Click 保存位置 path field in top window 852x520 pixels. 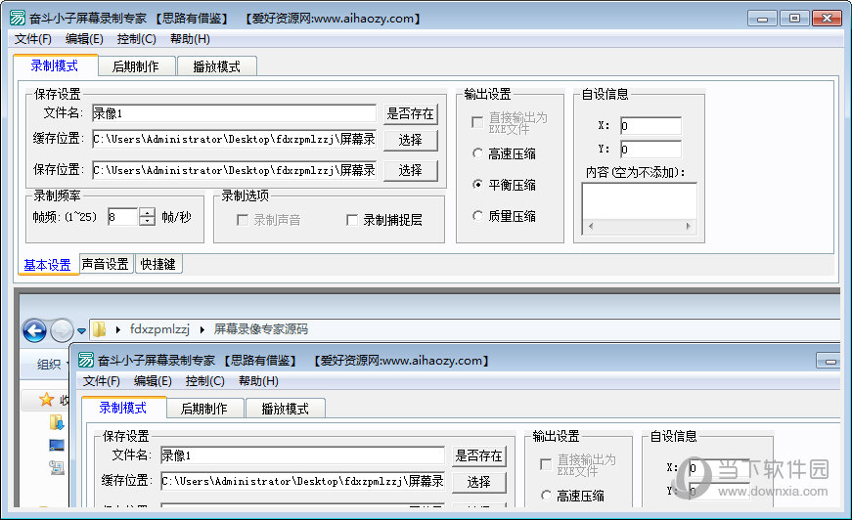tap(234, 170)
